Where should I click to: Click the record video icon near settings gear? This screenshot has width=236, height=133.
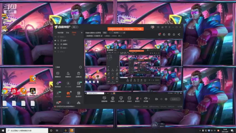click(x=157, y=99)
